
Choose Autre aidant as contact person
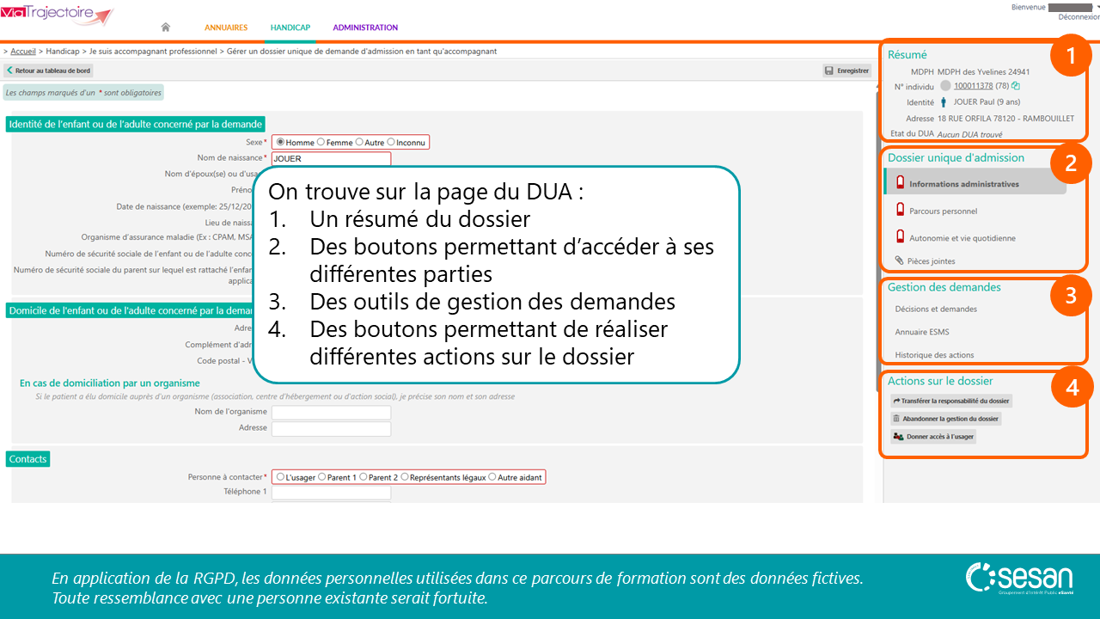[492, 476]
